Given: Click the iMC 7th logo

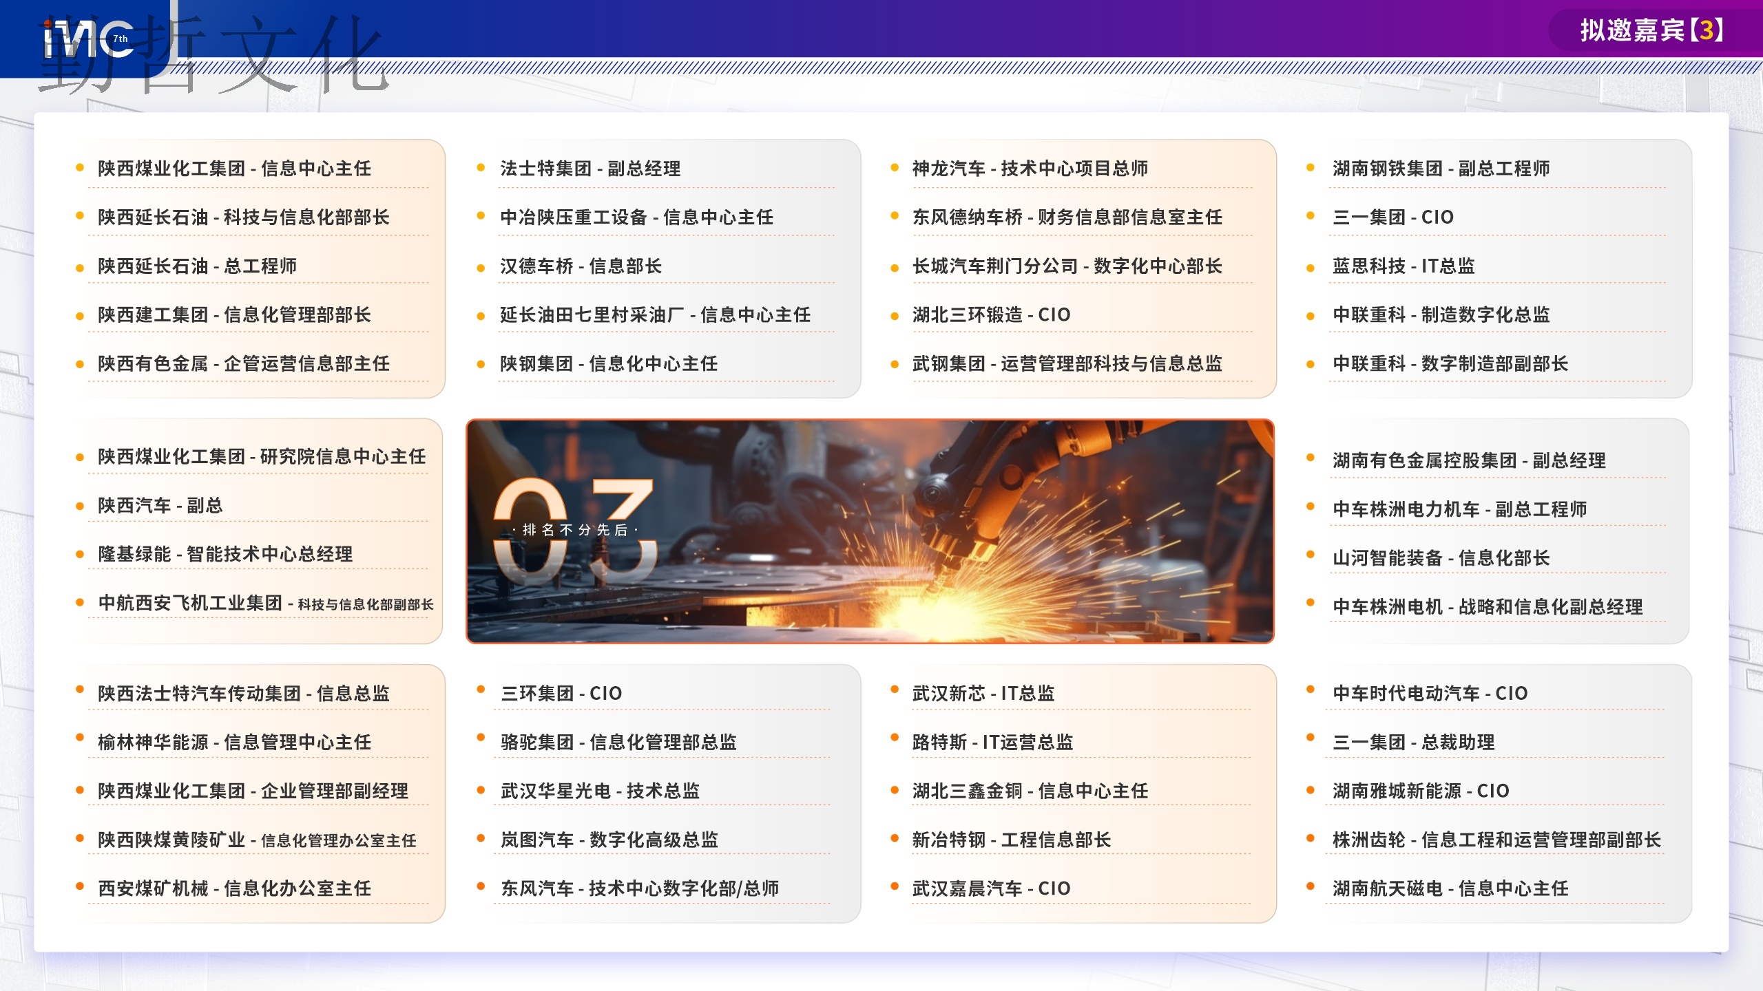Looking at the screenshot, I should 90,39.
